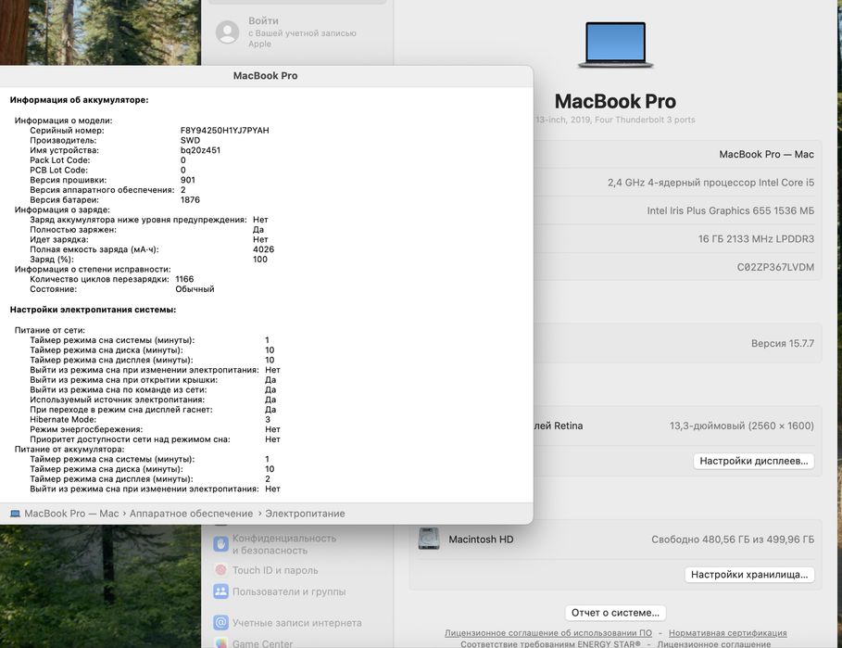
Task: Open 'Нормативная сертификация' link
Action: click(728, 633)
